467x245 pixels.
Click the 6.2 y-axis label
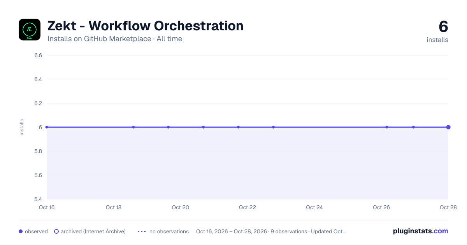(x=38, y=103)
